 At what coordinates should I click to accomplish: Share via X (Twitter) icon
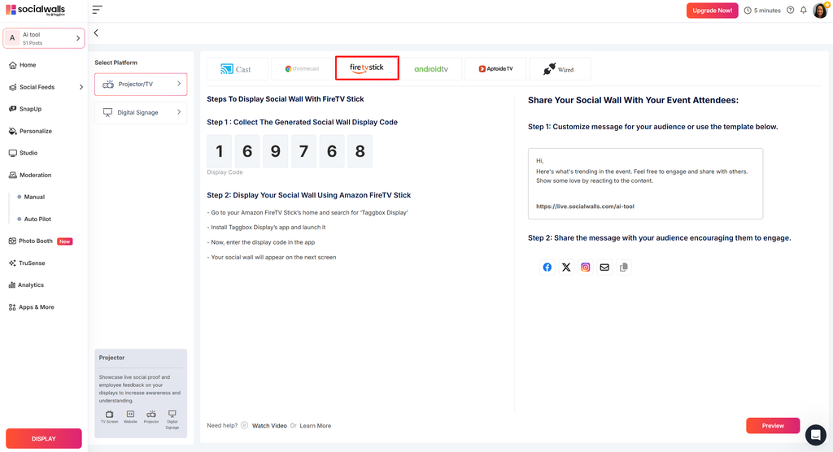click(566, 267)
